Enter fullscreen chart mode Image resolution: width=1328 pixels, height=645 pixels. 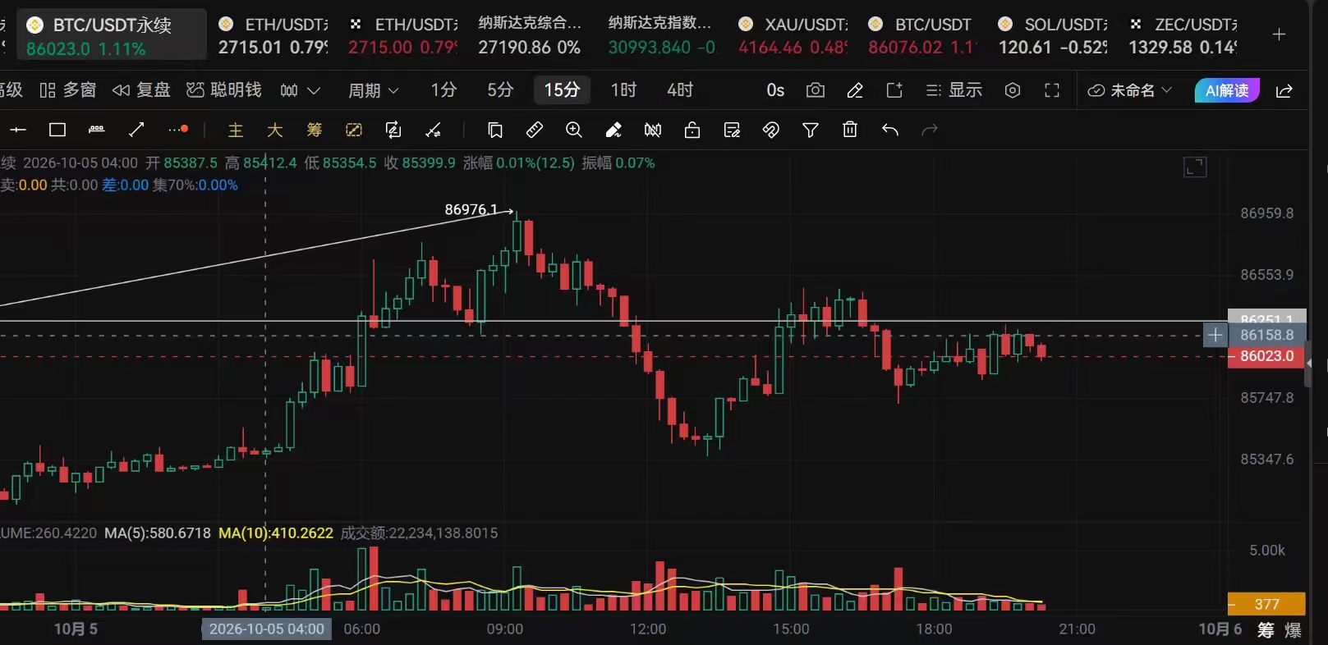[1052, 90]
